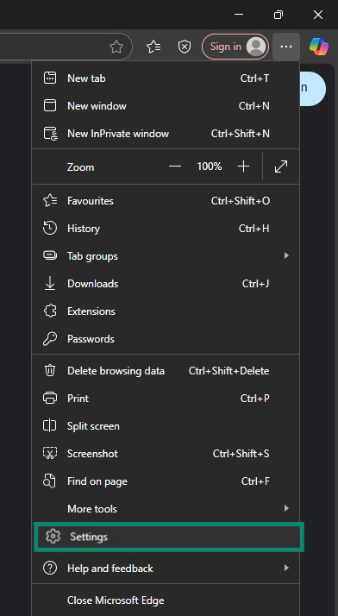This screenshot has width=338, height=616.
Task: Select New tab from the menu
Action: pos(166,79)
